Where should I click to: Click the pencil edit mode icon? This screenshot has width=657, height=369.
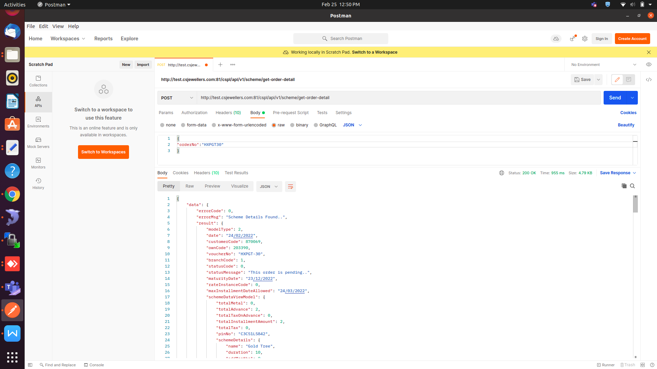[x=617, y=80]
